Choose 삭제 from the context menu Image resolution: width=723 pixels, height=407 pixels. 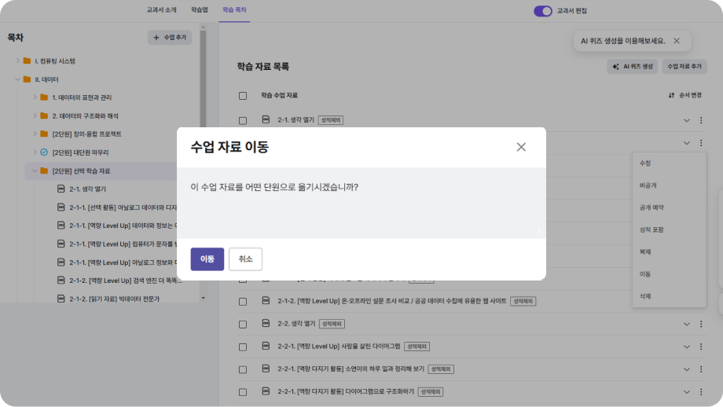(x=644, y=296)
